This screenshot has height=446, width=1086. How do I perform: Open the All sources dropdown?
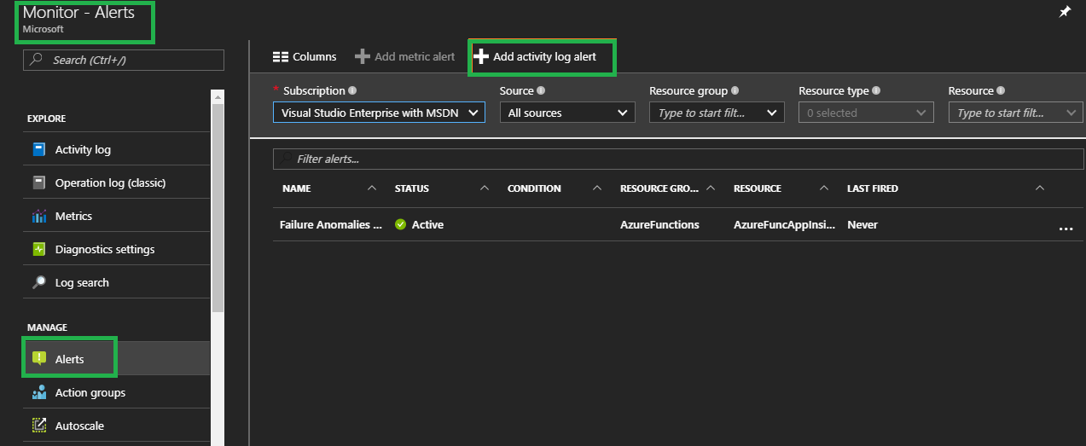coord(567,113)
